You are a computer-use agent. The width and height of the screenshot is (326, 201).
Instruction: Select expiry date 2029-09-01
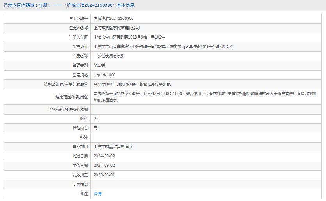pos(104,175)
